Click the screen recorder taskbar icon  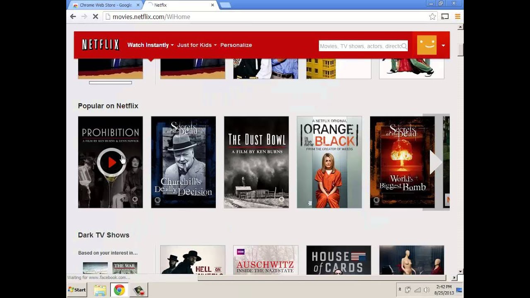[138, 290]
